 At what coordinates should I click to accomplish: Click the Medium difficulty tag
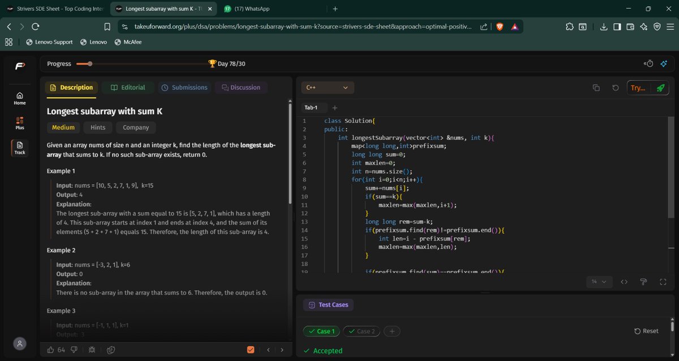[x=63, y=127]
